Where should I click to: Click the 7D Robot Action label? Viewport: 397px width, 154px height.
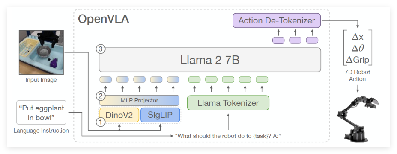pyautogui.click(x=358, y=76)
